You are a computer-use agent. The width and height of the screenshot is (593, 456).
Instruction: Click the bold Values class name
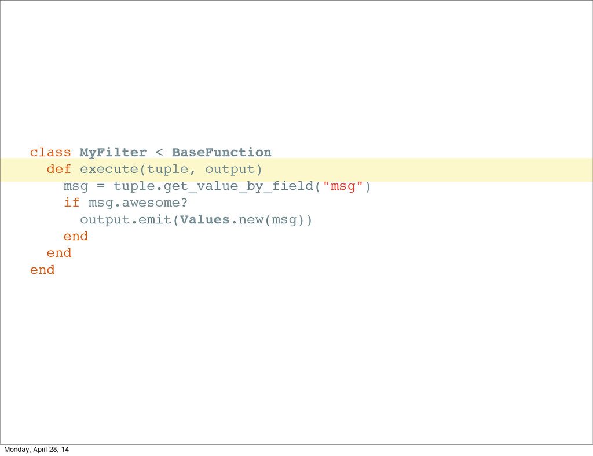click(x=205, y=220)
